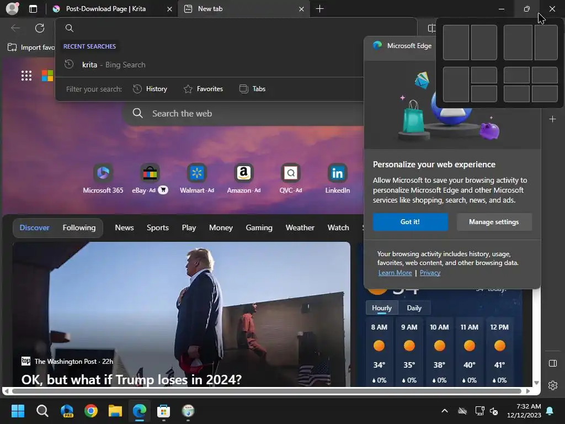
Task: Open the Learn More link
Action: [395, 273]
